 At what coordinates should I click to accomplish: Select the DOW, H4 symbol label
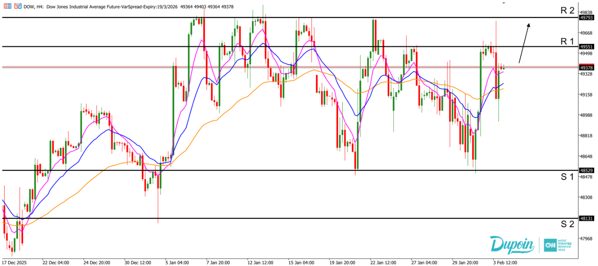click(34, 7)
